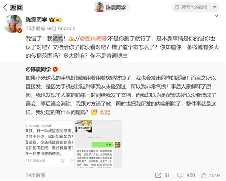Focus the 搜索他的微博 search field
Screen dimensions: 226x181
tap(195, 7)
